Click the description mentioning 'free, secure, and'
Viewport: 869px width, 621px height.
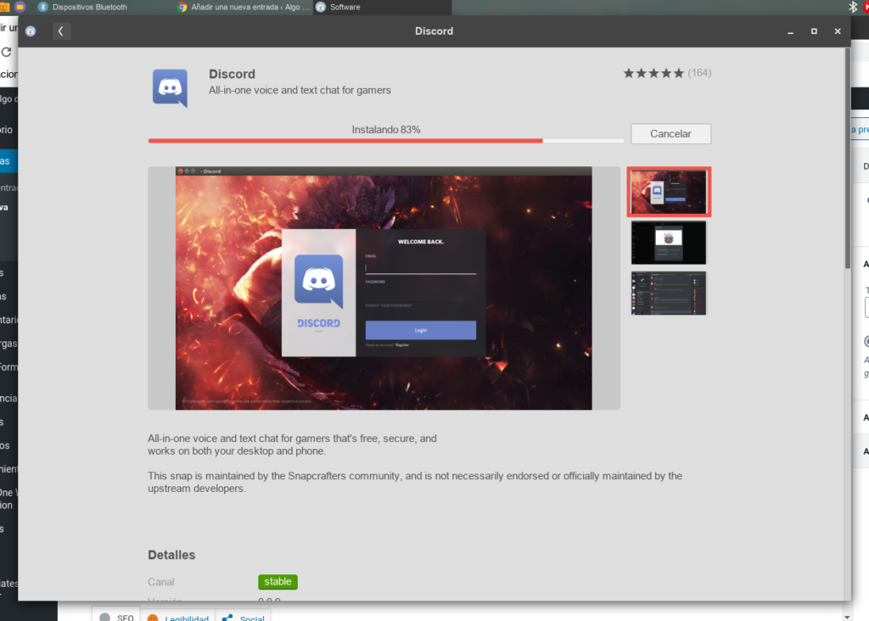(x=292, y=445)
